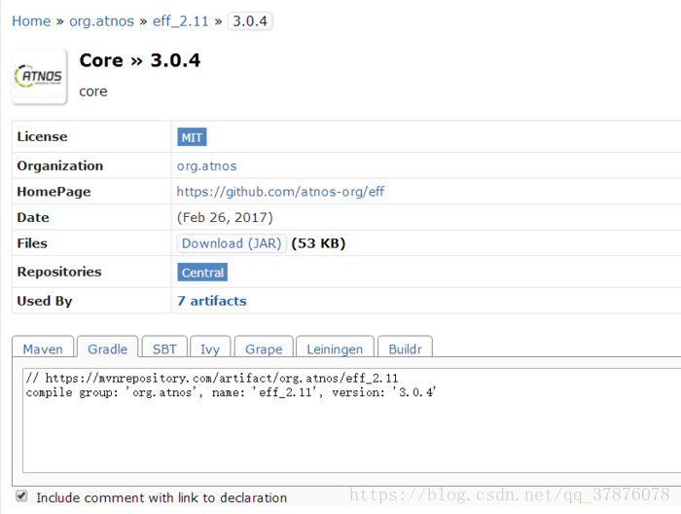The image size is (681, 514).
Task: Click inside the Gradle dependency snippet textarea
Action: (352, 421)
